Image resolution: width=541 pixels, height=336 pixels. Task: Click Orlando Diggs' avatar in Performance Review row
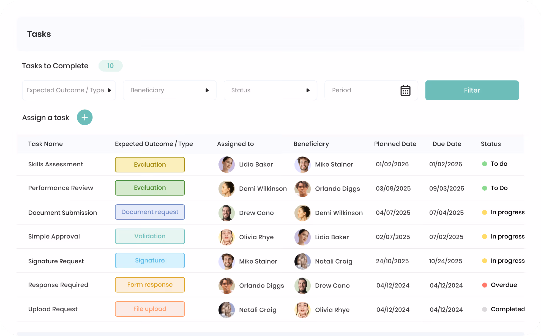click(x=302, y=189)
